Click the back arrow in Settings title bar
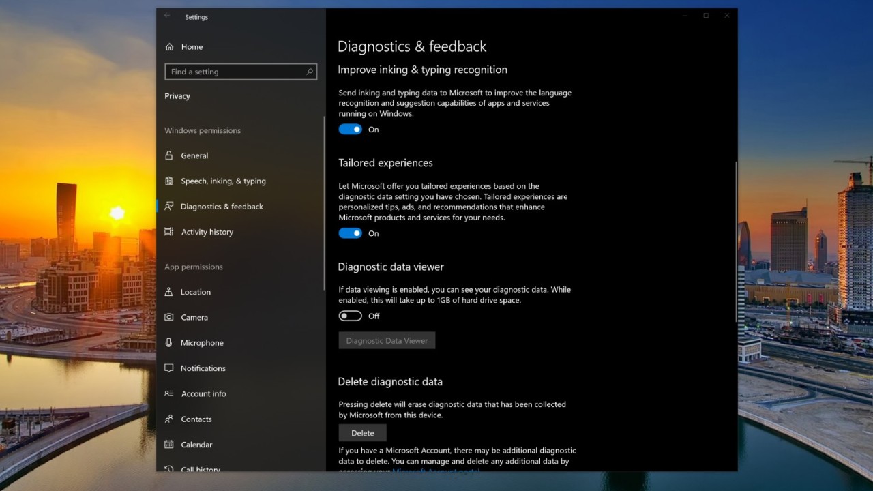The height and width of the screenshot is (491, 873). pyautogui.click(x=168, y=16)
